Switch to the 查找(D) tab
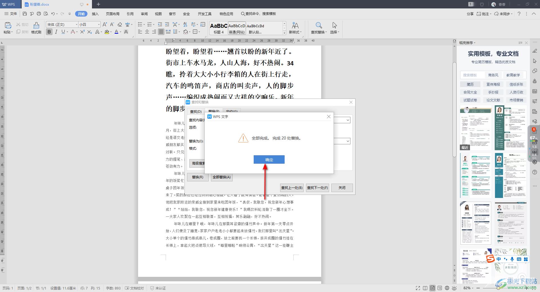540x292 pixels. (x=196, y=111)
